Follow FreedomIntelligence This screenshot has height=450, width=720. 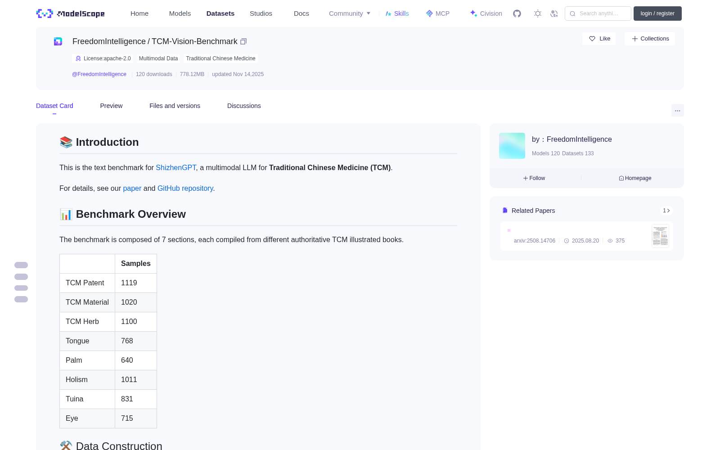534,178
